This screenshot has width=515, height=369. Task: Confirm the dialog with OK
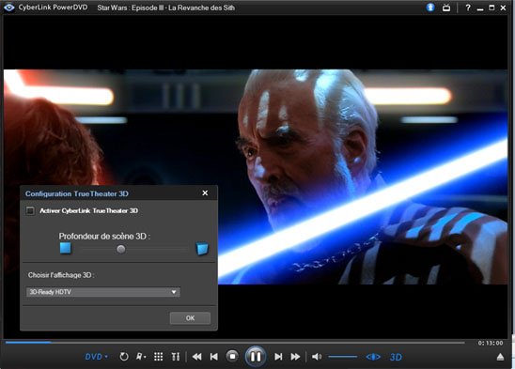click(x=190, y=317)
